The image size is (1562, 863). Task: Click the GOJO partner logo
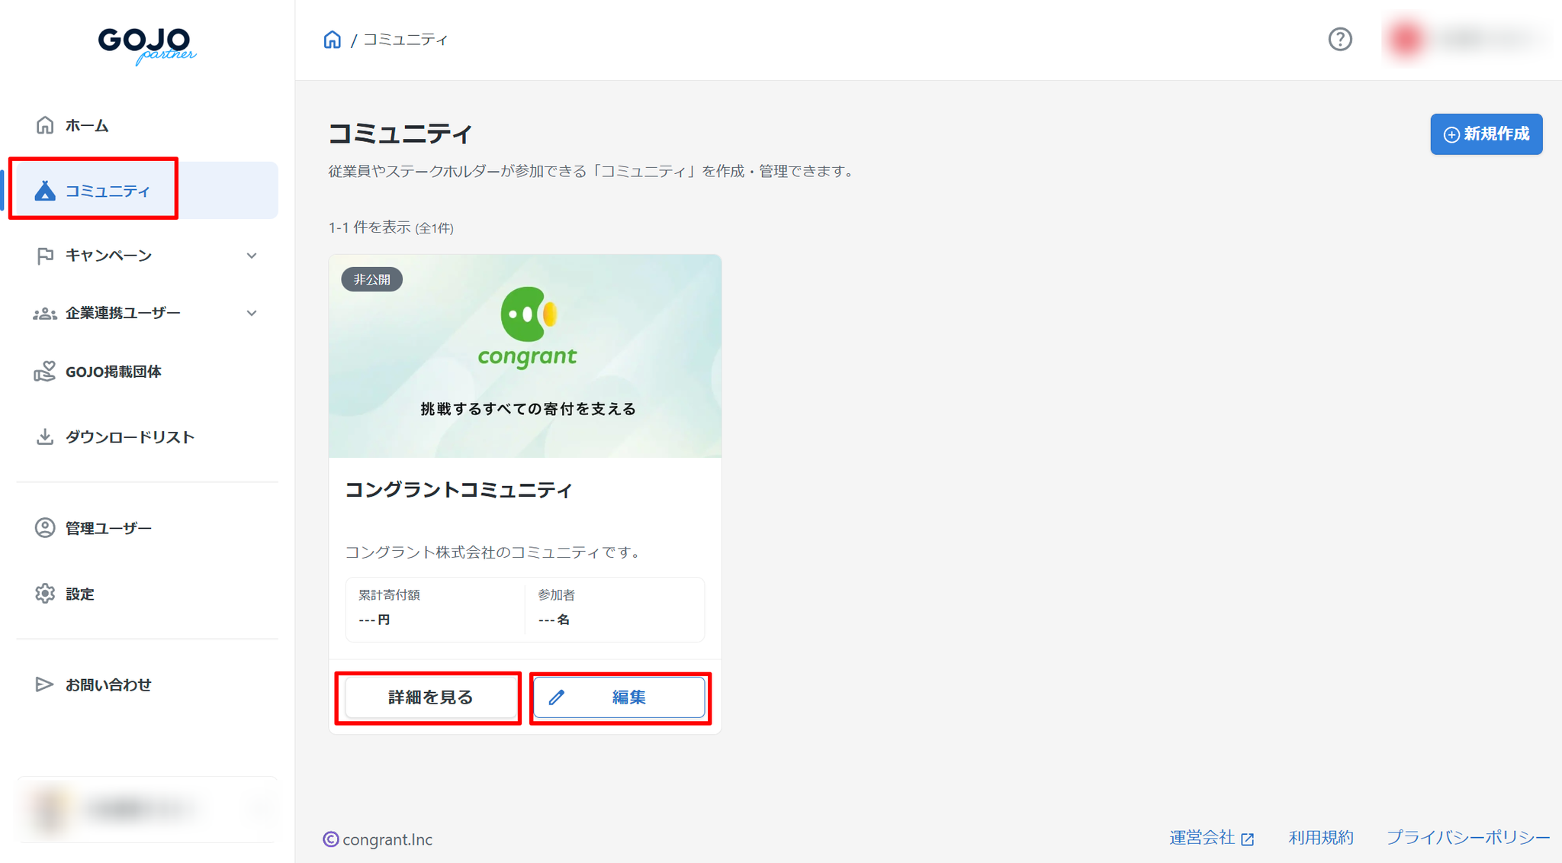pos(146,45)
